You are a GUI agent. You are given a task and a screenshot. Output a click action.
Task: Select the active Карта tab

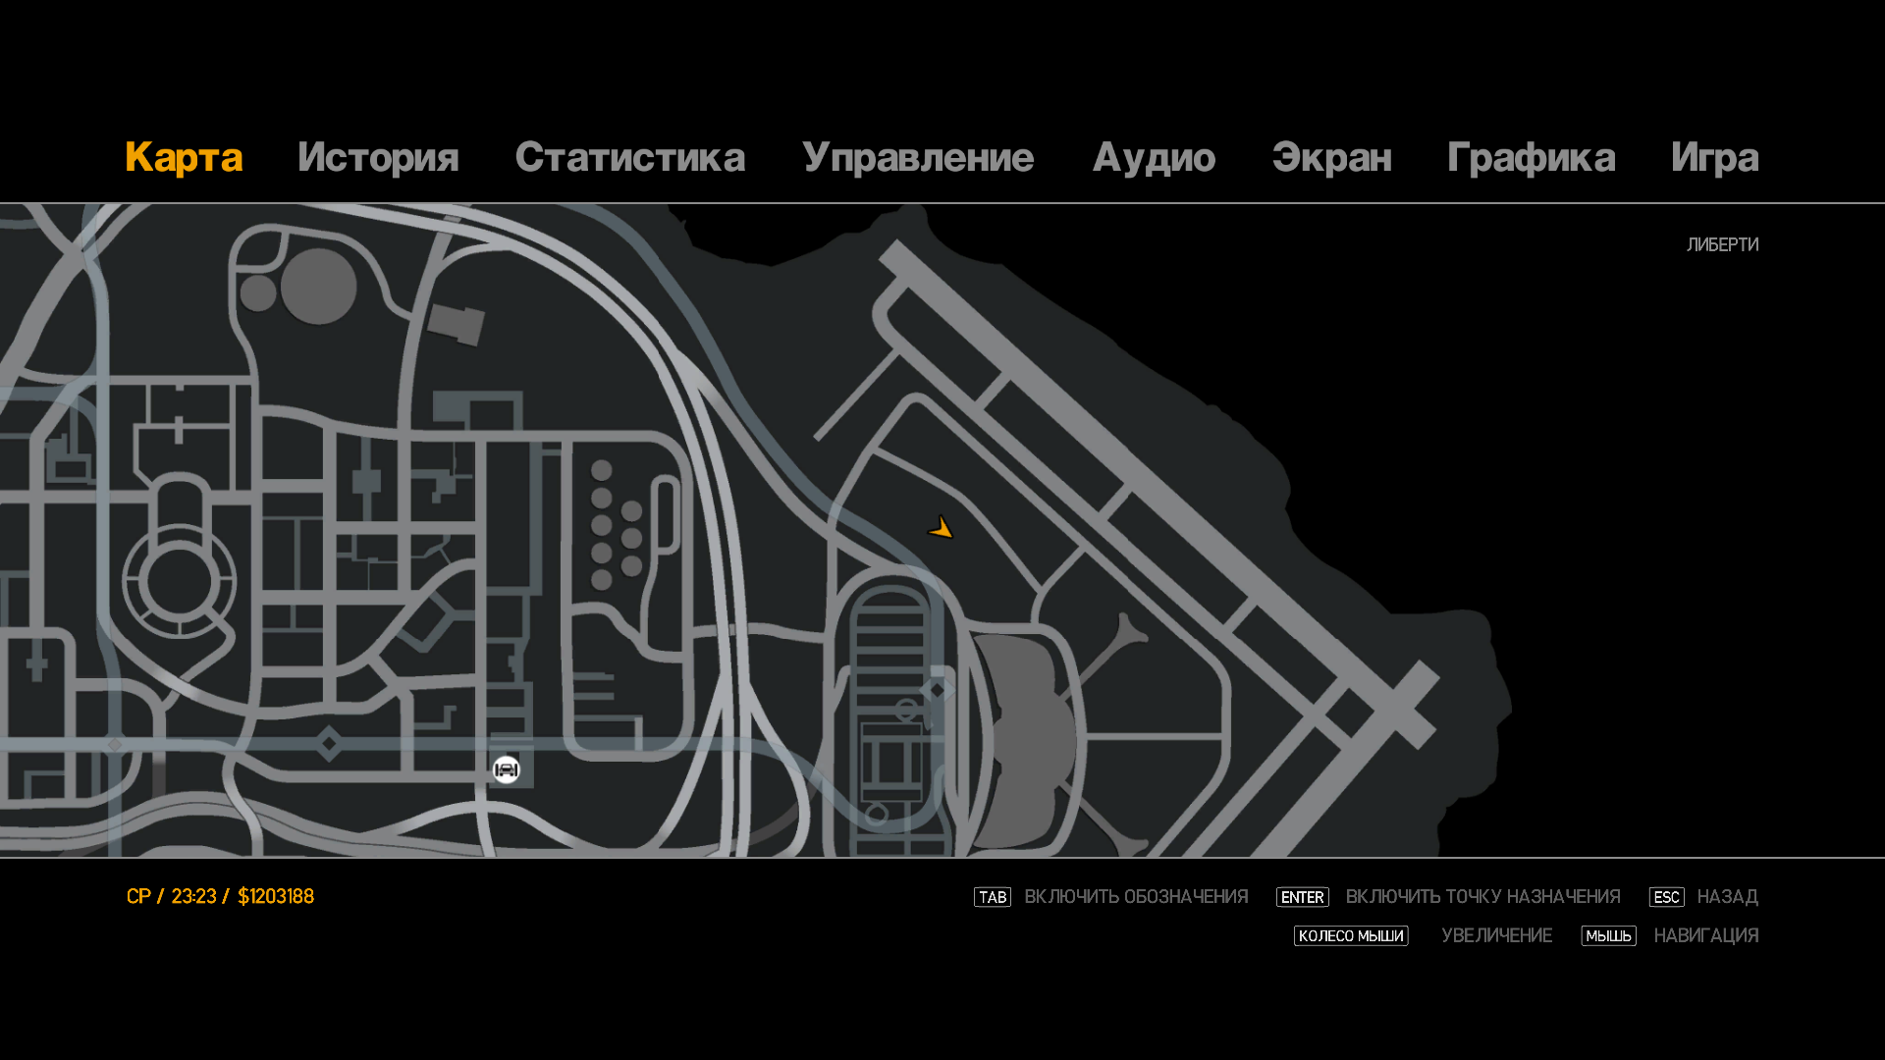(x=184, y=158)
